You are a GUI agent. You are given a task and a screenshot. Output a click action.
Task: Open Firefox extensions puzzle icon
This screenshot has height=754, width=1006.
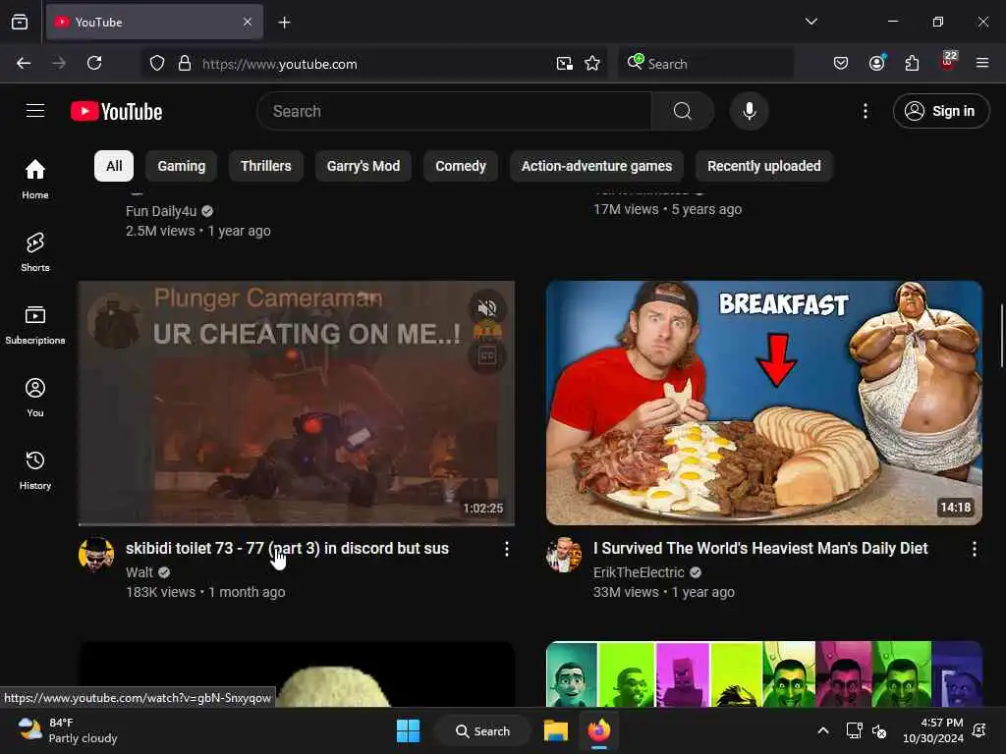point(912,63)
